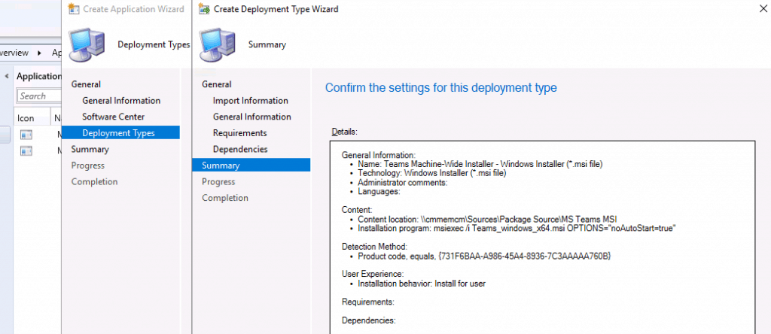Open Software Center in the Create Application Wizard
The height and width of the screenshot is (334, 771).
coord(113,117)
